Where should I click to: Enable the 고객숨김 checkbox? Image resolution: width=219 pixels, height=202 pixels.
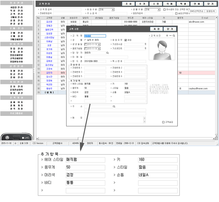click(x=163, y=122)
